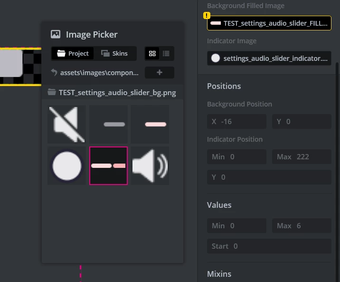Click the yellow warning exclamation icon

207,16
